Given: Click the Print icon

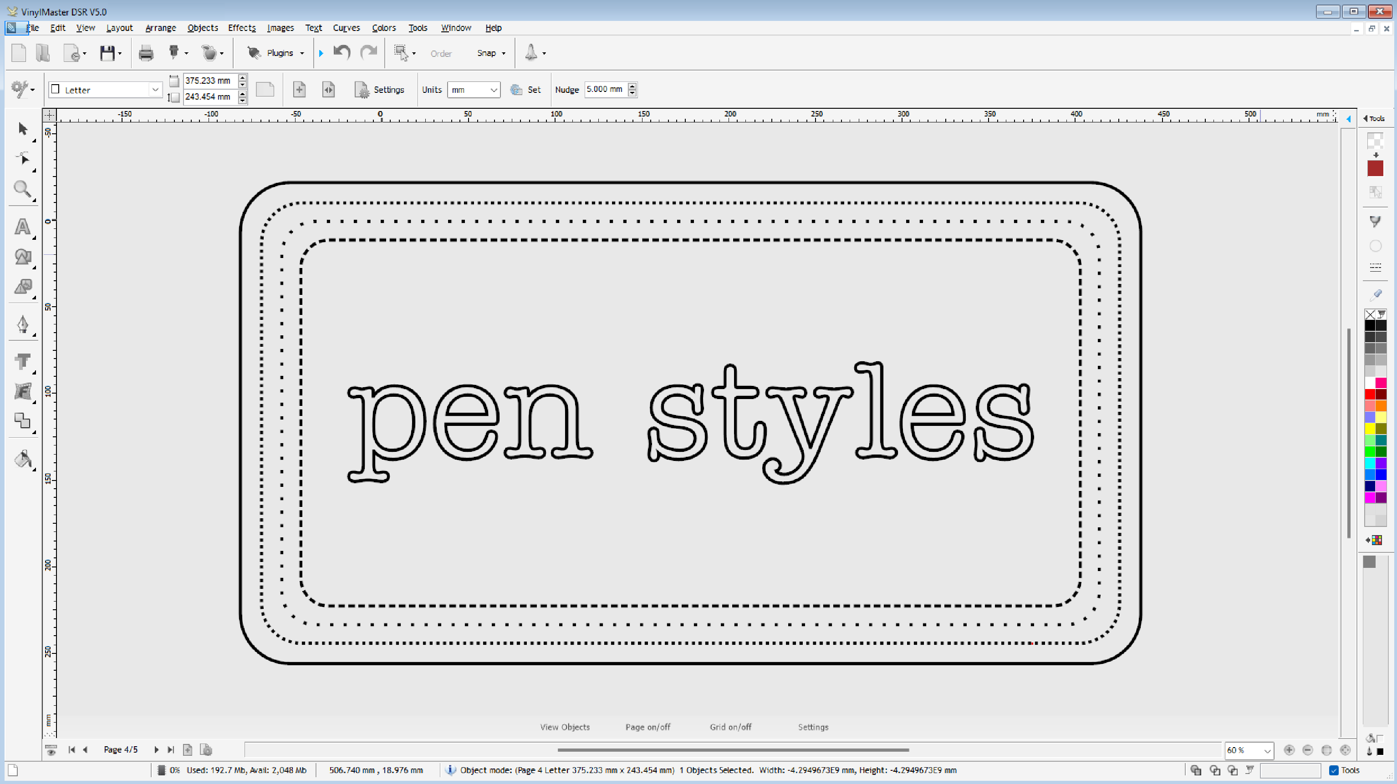Looking at the screenshot, I should tap(146, 53).
